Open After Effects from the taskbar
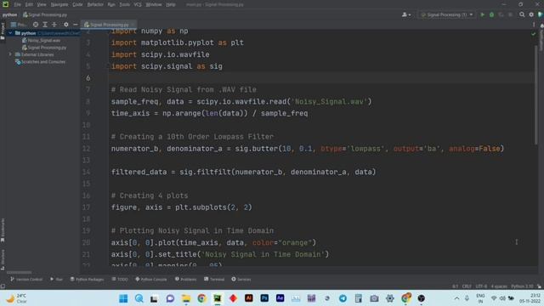Viewport: 544px width, 306px height. [280, 298]
